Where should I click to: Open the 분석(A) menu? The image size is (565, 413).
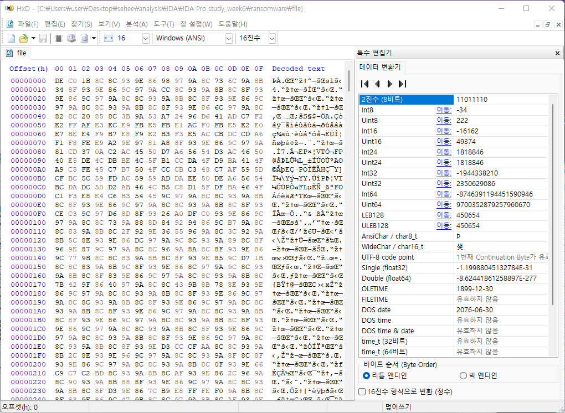coord(137,24)
